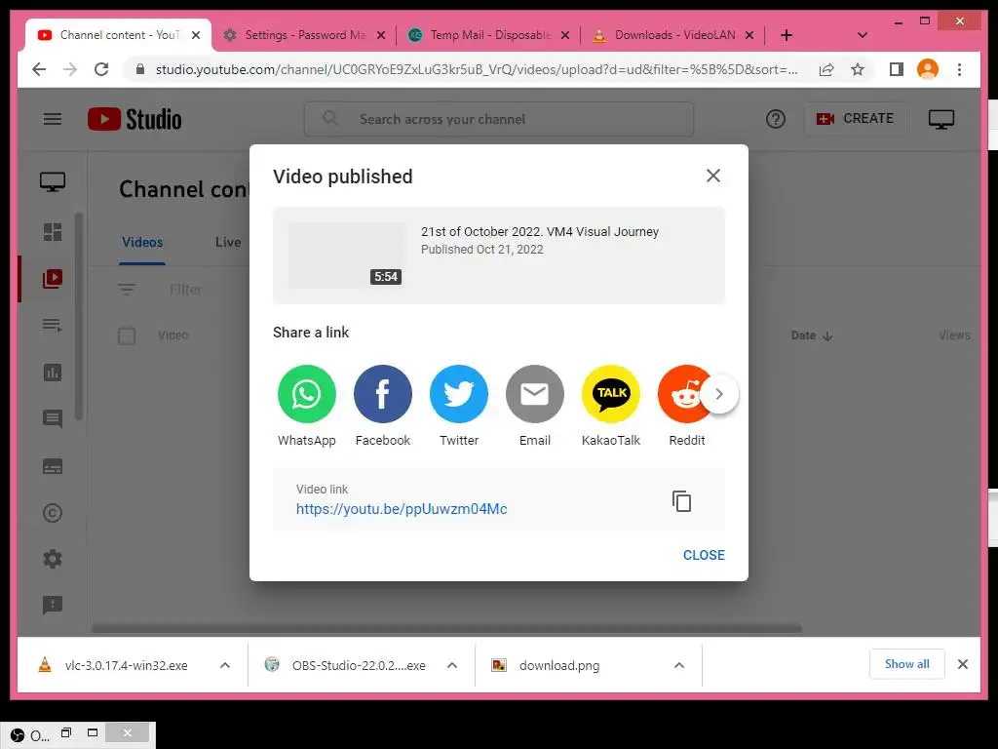Open Comments in Studio sidebar
998x749 pixels.
(x=53, y=419)
